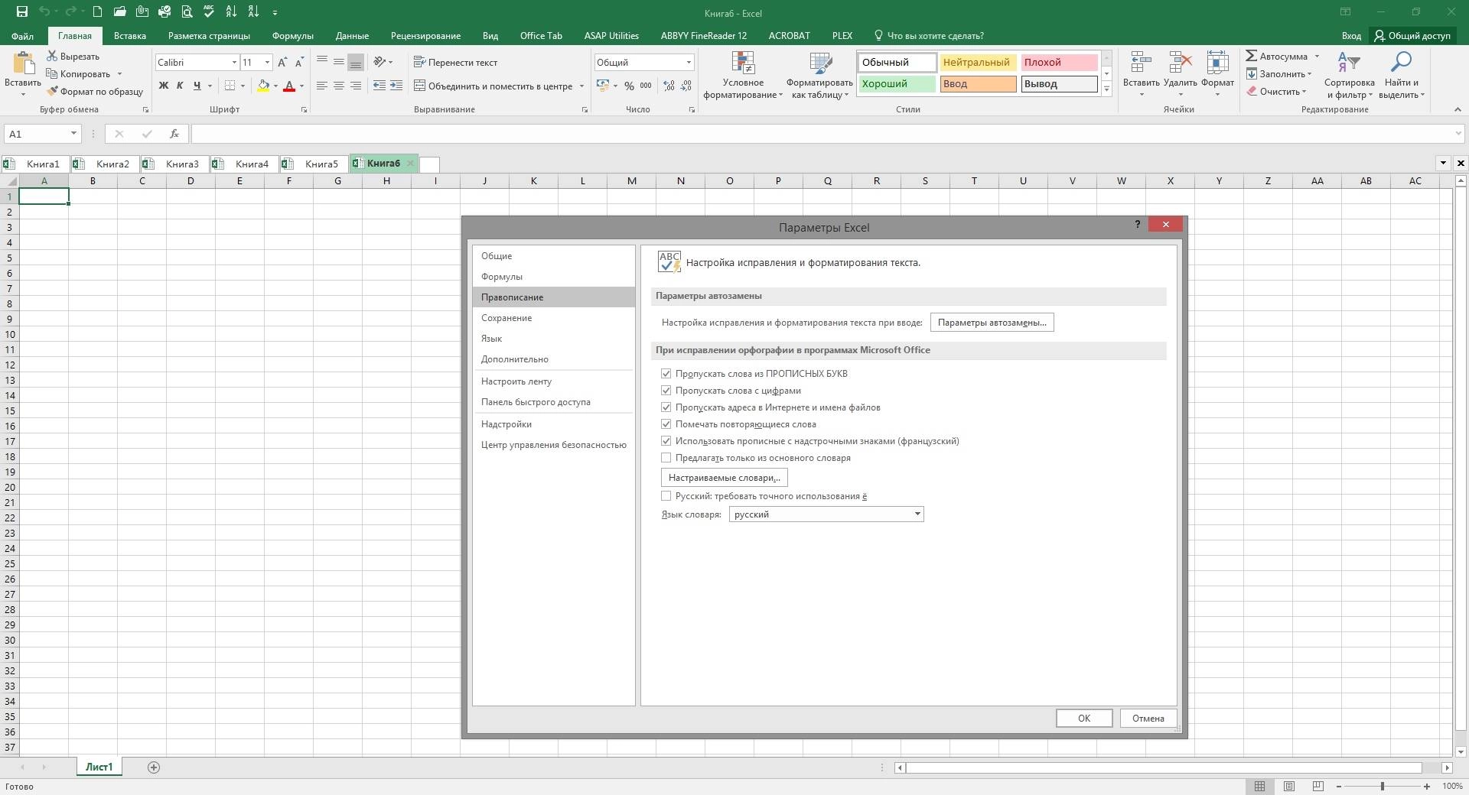Click the Save icon in quick access toolbar
Screen dimensions: 1469x795
point(21,12)
